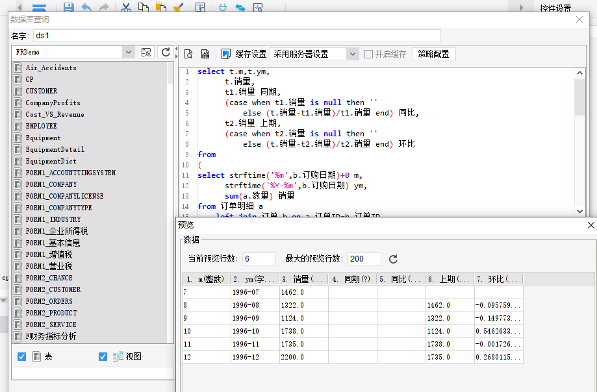597x392 pixels.
Task: Click cell 1738.0 in the 上期 column
Action: pos(450,344)
